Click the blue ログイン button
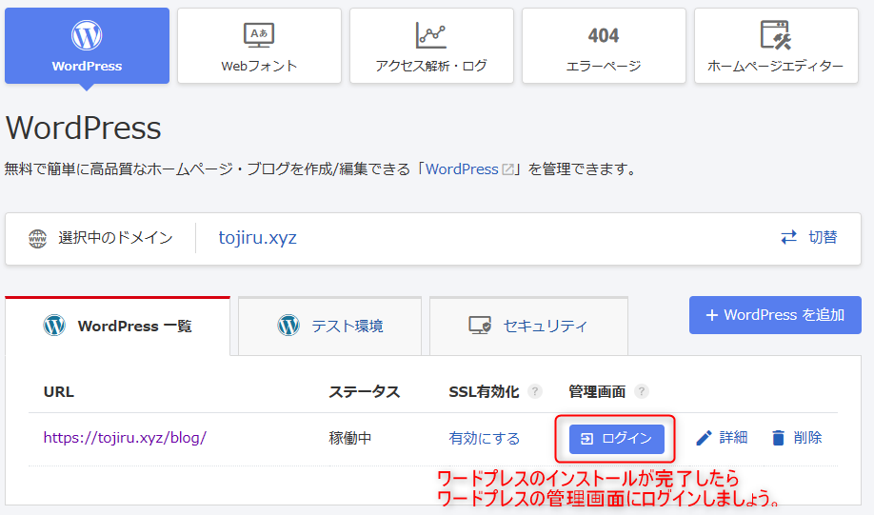874x515 pixels. point(617,439)
